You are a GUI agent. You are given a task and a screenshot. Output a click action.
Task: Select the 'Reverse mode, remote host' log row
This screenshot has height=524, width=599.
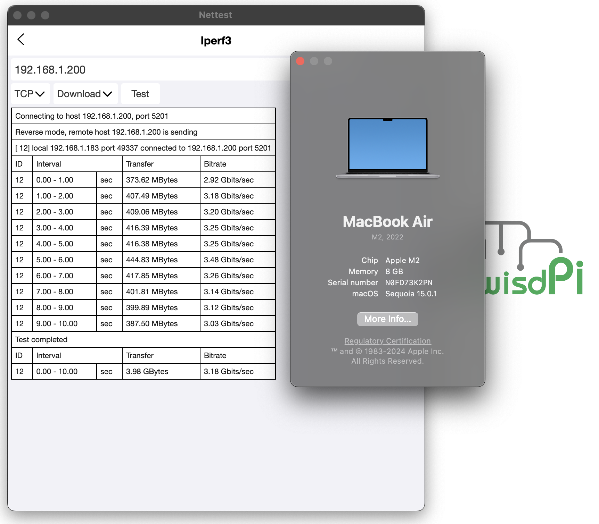pos(143,132)
